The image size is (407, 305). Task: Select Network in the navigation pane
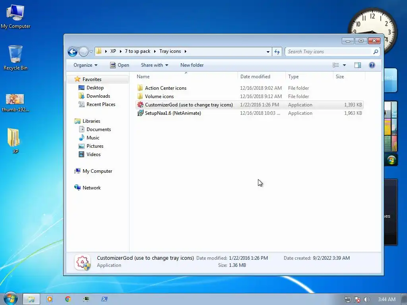(91, 187)
